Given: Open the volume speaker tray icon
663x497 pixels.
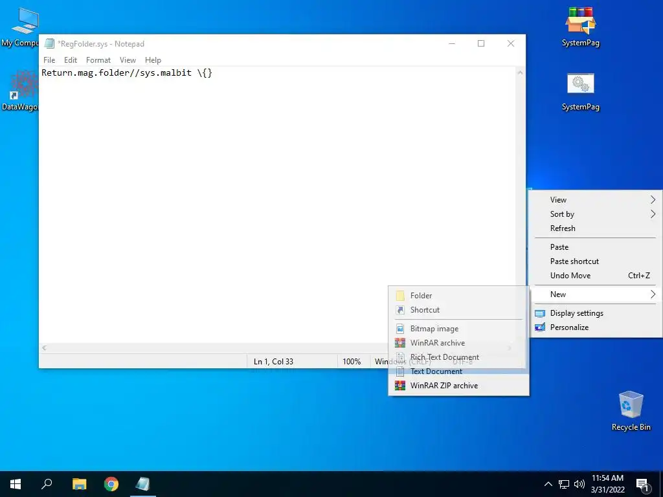Looking at the screenshot, I should (579, 484).
